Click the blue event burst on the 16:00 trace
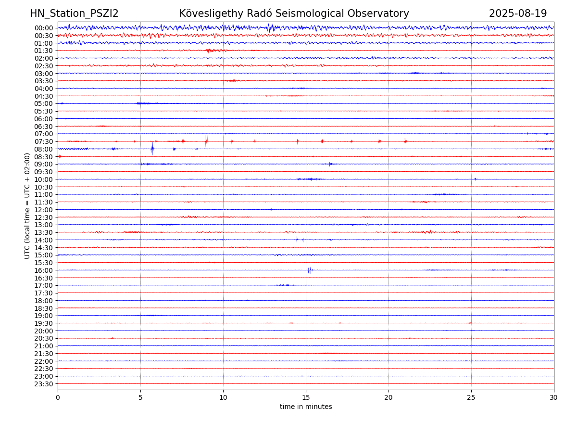The width and height of the screenshot is (577, 433). coord(310,270)
